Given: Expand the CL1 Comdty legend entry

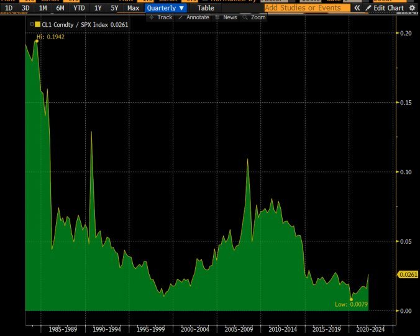Looking at the screenshot, I should click(x=32, y=24).
